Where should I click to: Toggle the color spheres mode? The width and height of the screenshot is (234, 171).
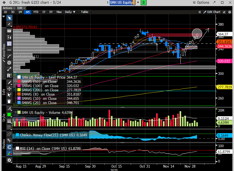[9, 154]
